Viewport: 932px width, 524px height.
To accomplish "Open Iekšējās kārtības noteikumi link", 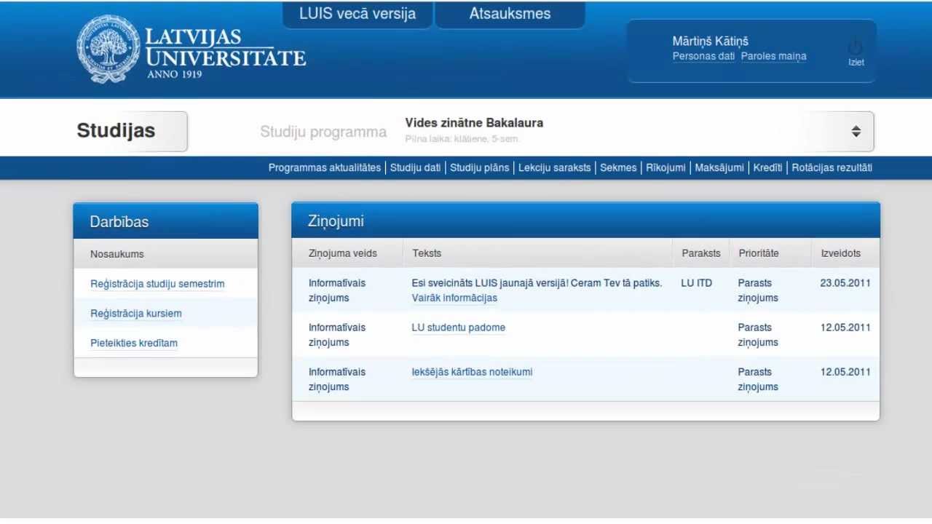I will coord(472,372).
